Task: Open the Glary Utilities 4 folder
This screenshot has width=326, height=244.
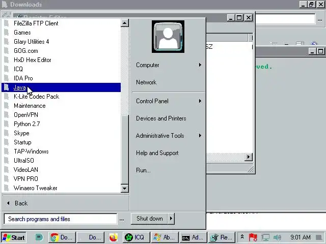Action: 61,42
